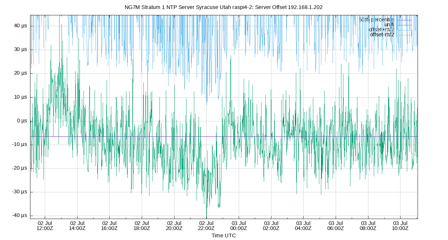Click the orange legend line for offset-rtt/2
The image size is (448, 240).
click(x=404, y=35)
